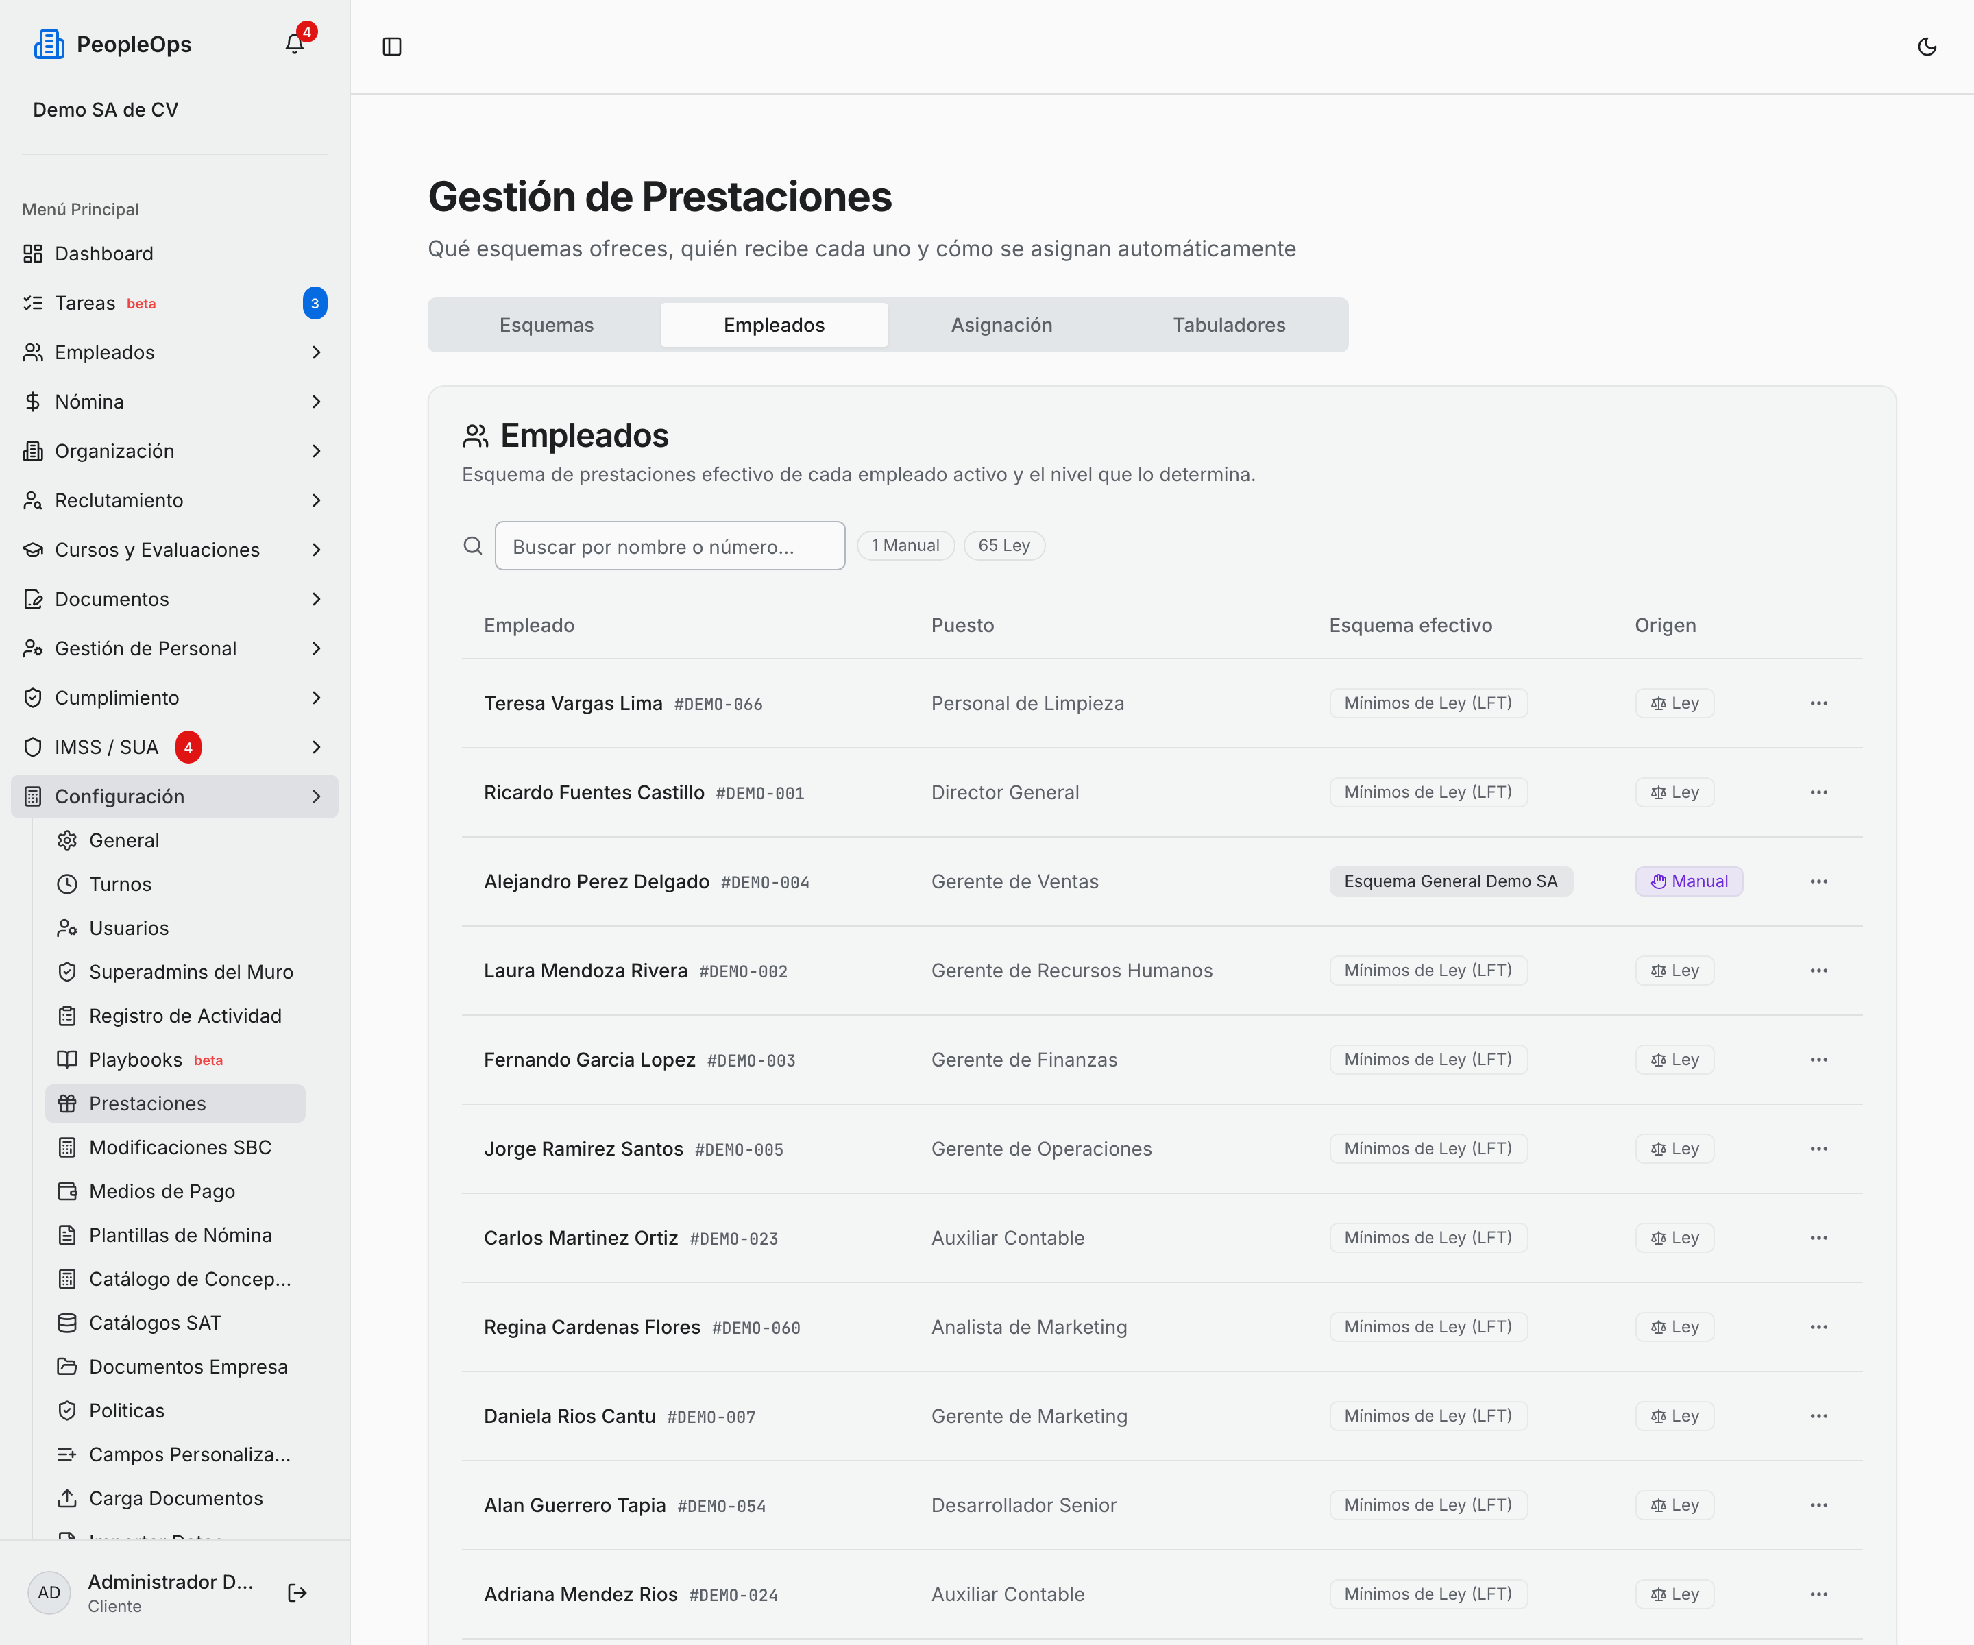Open actions menu for Teresa Vargas Lima

(1818, 703)
